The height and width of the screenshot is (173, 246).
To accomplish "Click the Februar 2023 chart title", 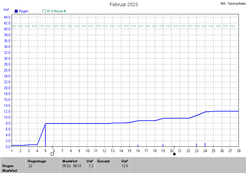I will click(124, 4).
